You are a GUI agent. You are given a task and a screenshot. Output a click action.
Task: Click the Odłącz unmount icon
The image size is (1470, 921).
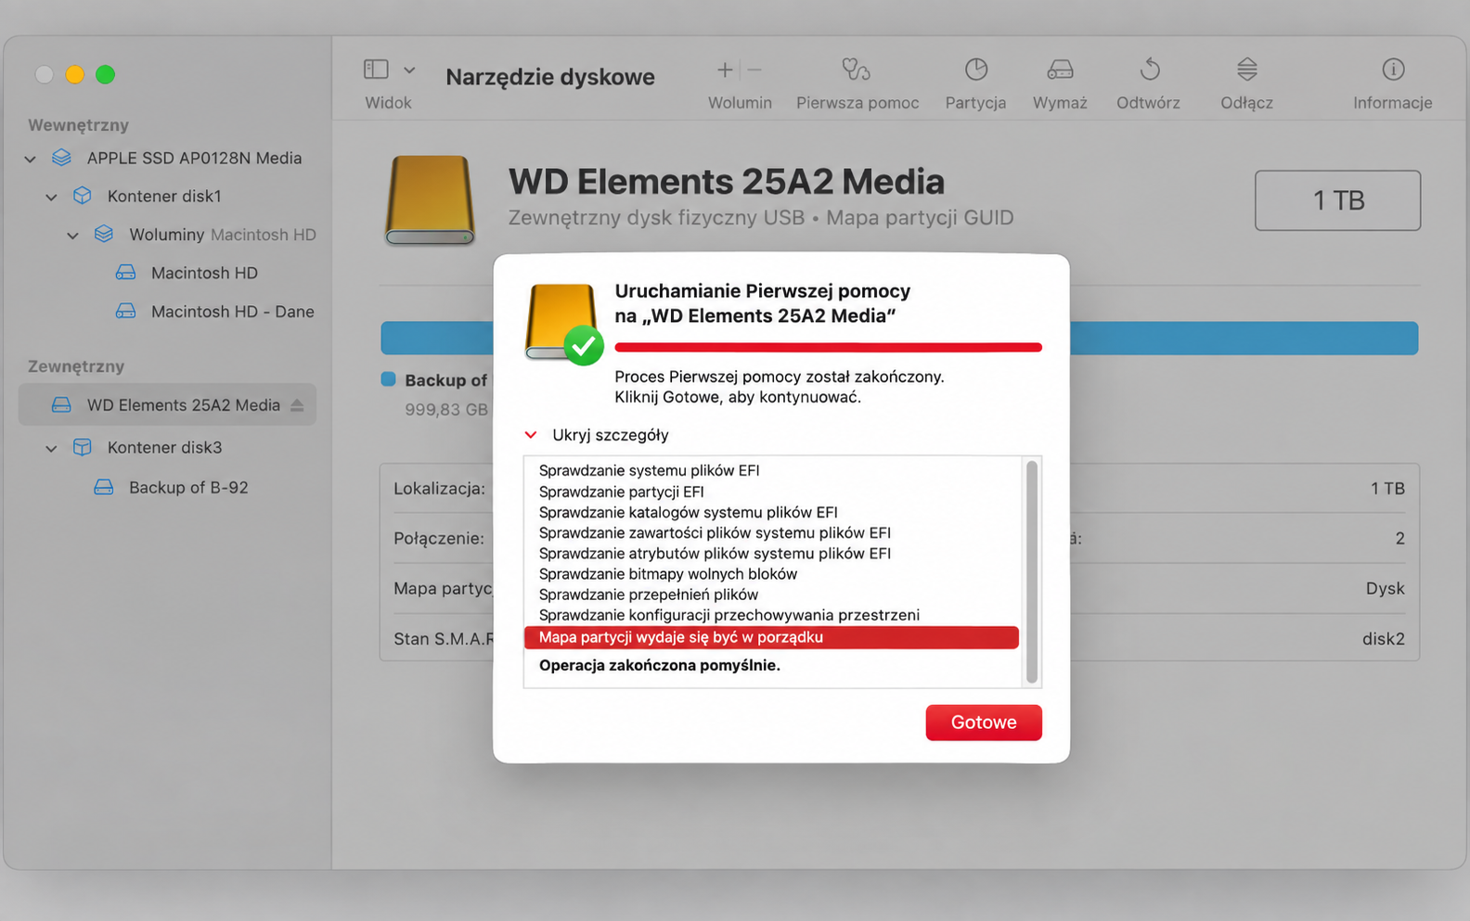coord(1247,70)
